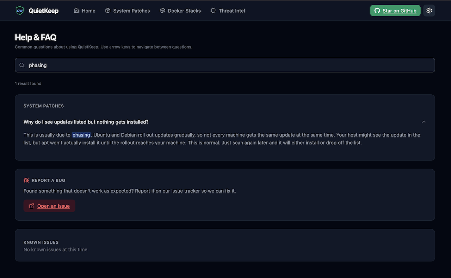Click the GitHub octocat icon
This screenshot has height=278, width=451.
(x=377, y=11)
